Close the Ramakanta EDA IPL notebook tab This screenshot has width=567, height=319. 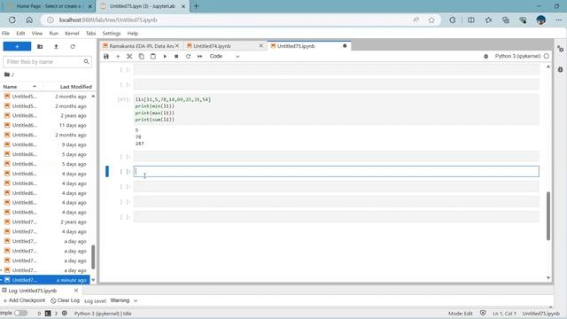coord(177,46)
